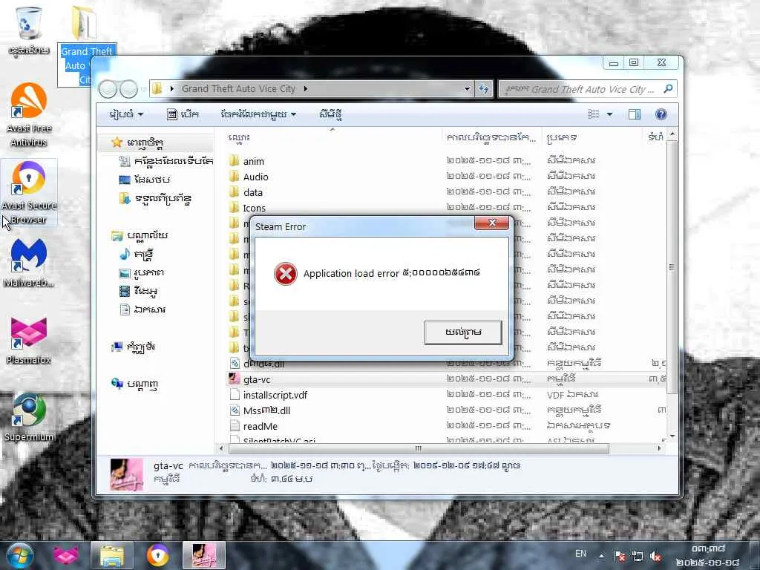Click the horizontal scrollbar in file list

click(x=418, y=449)
